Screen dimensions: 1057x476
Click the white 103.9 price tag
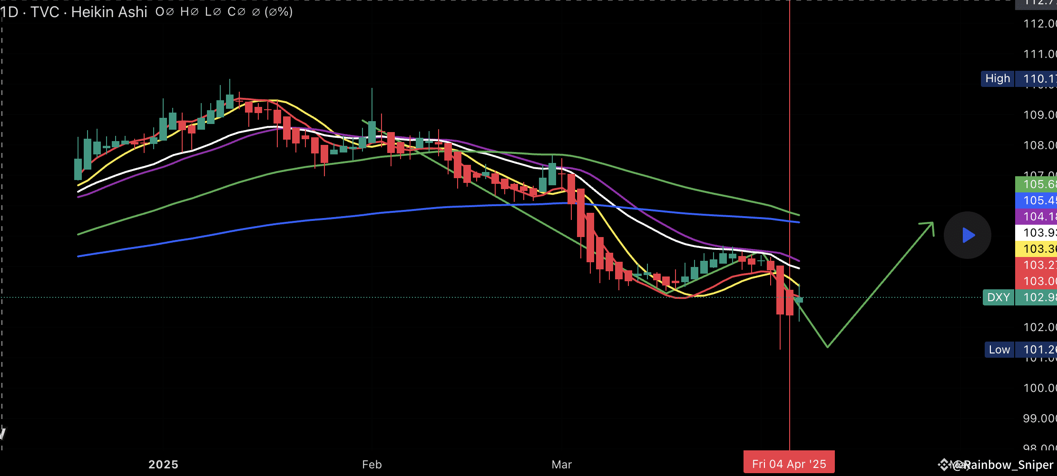1036,233
